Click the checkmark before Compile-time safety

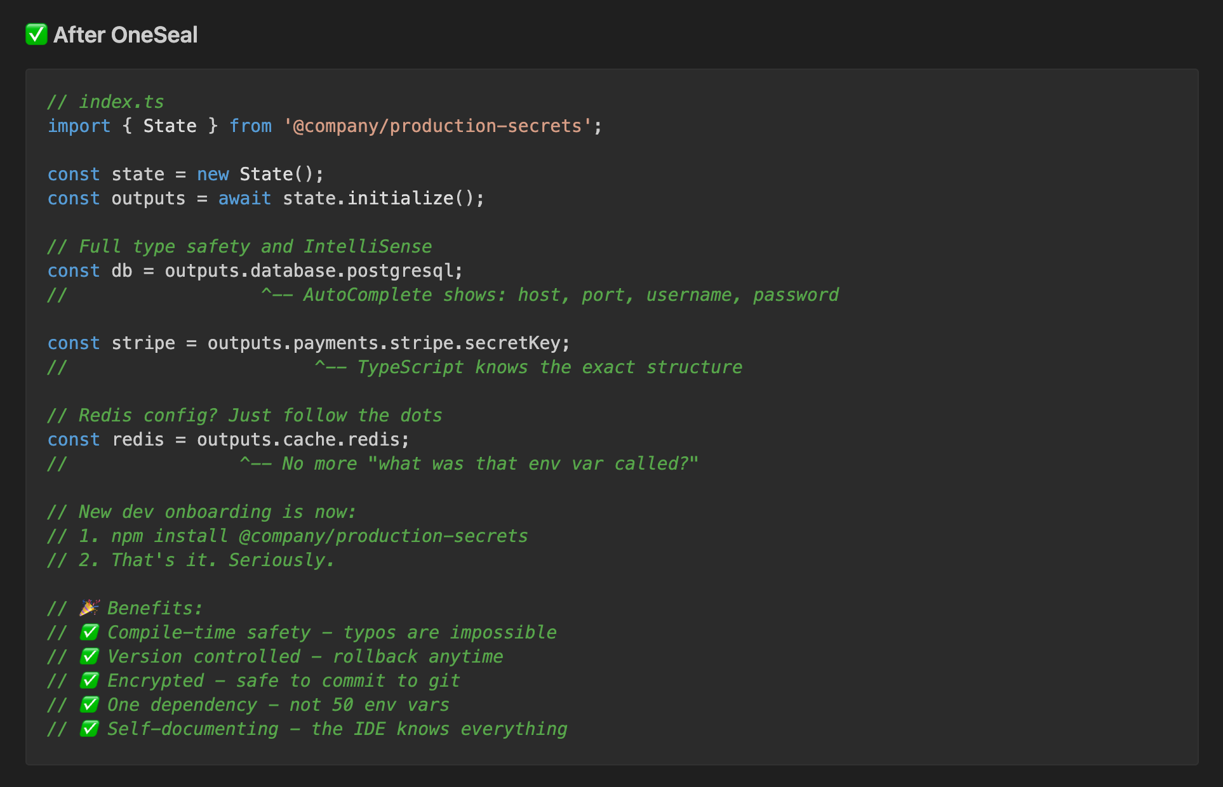click(90, 632)
